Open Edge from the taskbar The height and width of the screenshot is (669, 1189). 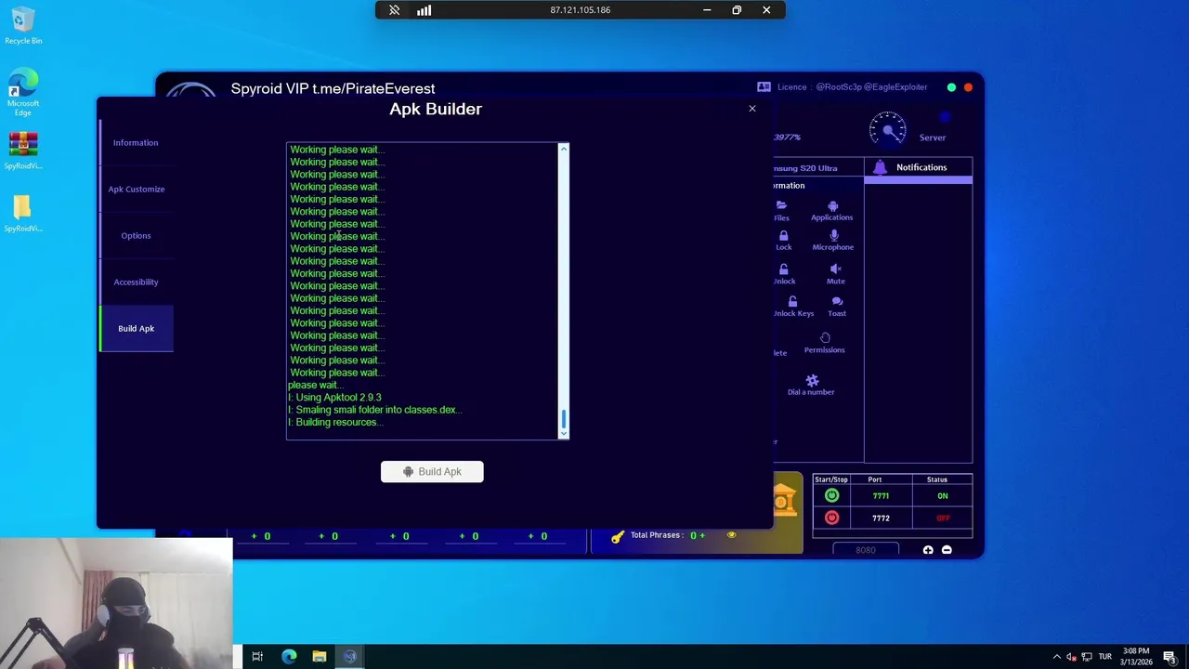289,657
